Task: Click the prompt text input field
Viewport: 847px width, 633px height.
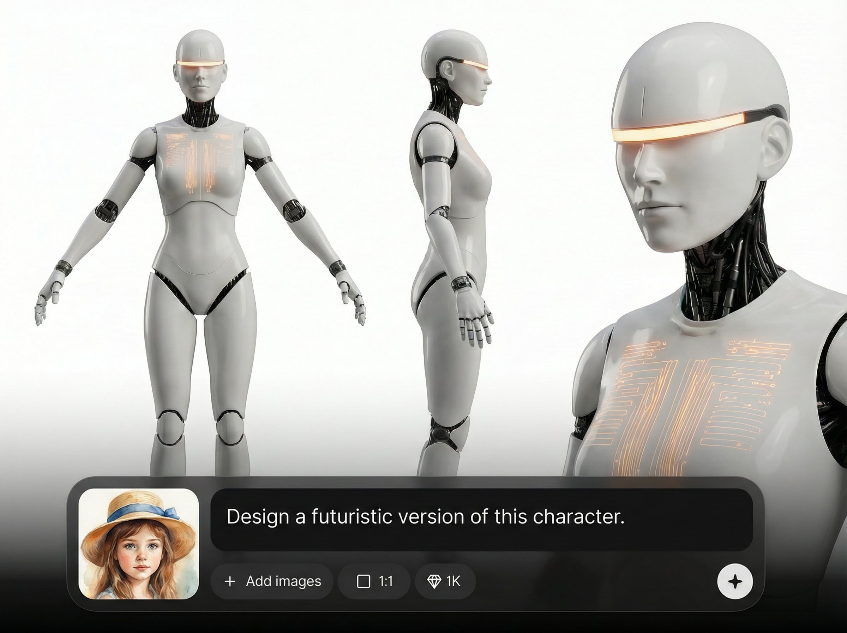Action: [x=481, y=519]
